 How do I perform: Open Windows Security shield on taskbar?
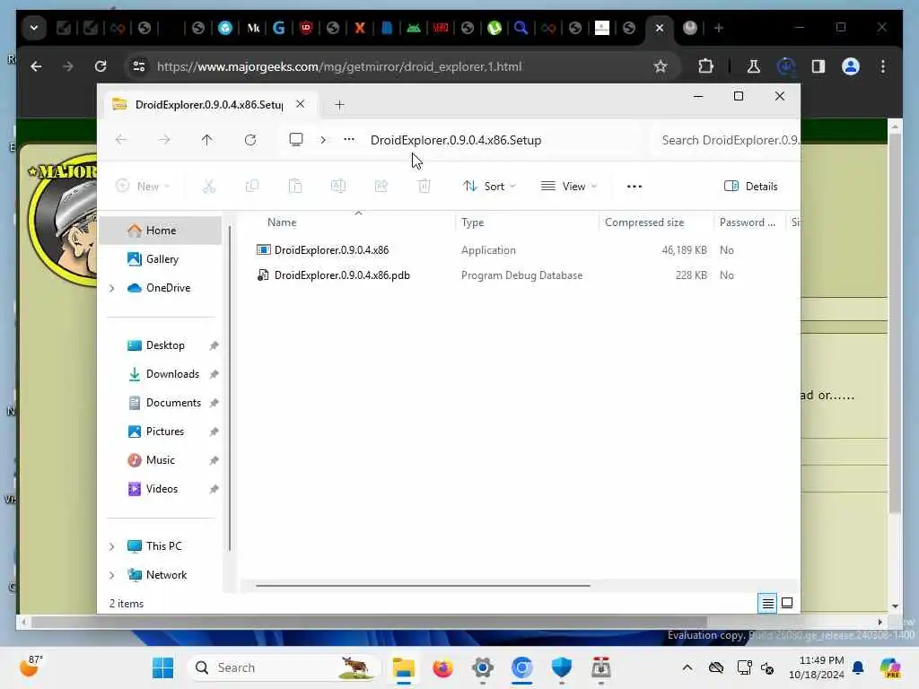pos(561,667)
